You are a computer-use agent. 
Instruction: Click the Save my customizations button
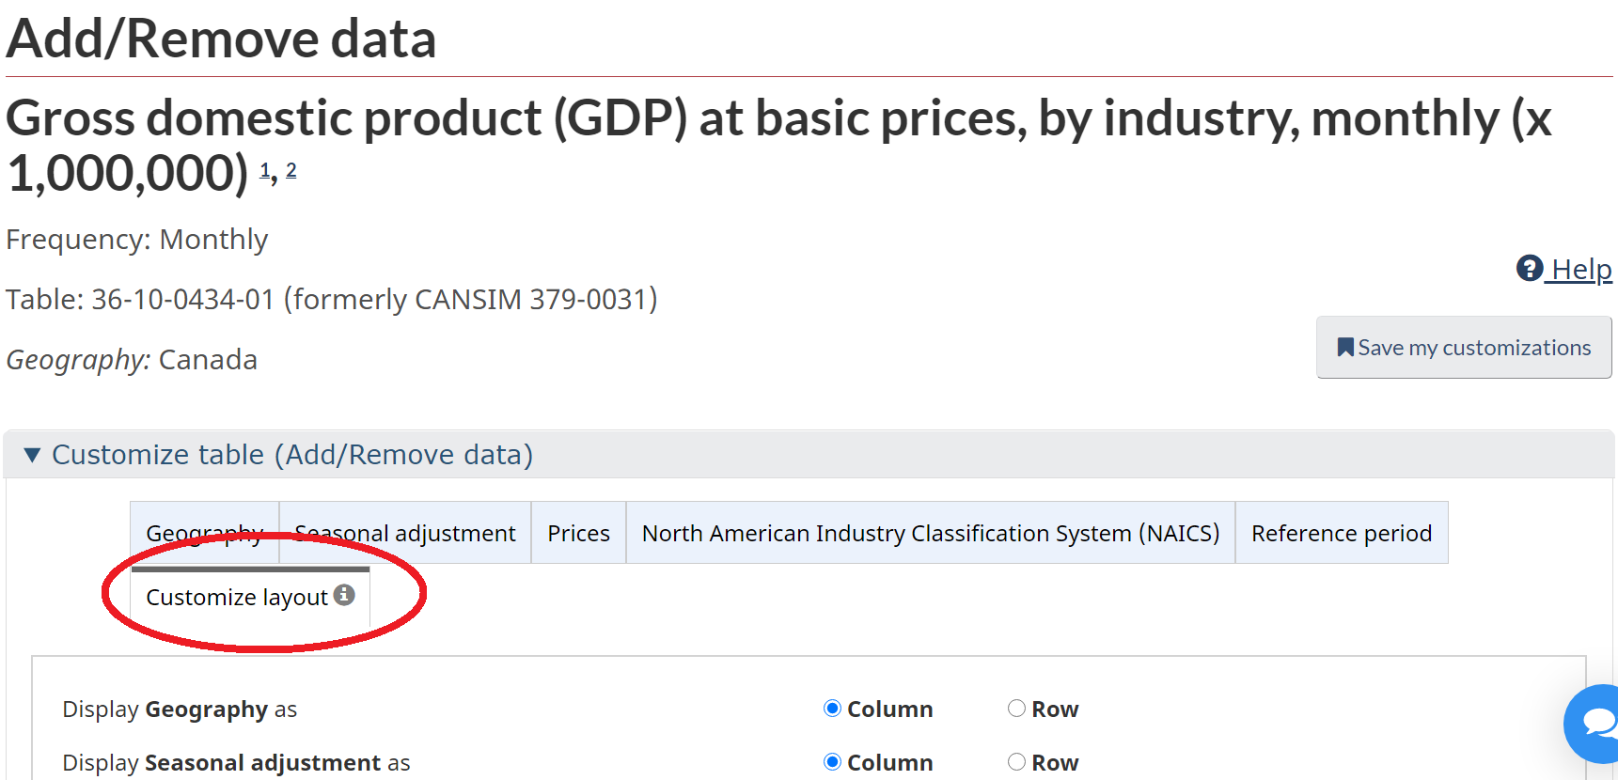pyautogui.click(x=1464, y=348)
